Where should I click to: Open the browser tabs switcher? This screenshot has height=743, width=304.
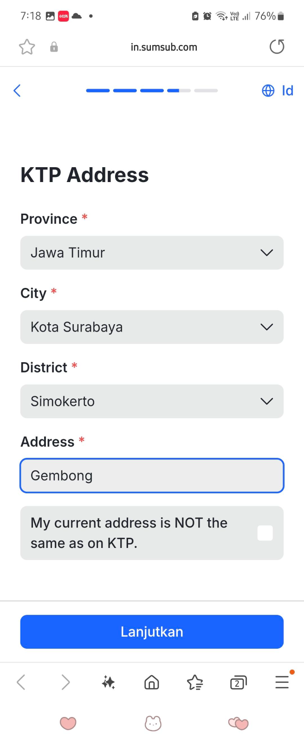pos(238,682)
